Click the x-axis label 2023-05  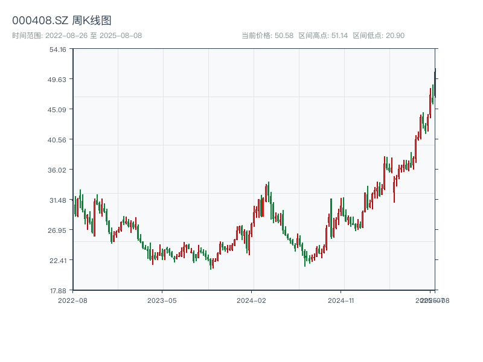[162, 300]
